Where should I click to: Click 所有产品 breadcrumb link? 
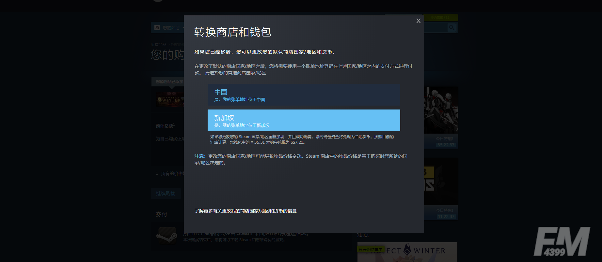coord(158,44)
